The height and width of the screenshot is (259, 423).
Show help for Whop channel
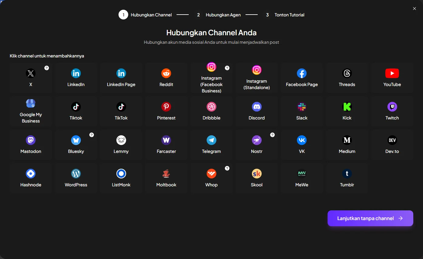point(227,168)
